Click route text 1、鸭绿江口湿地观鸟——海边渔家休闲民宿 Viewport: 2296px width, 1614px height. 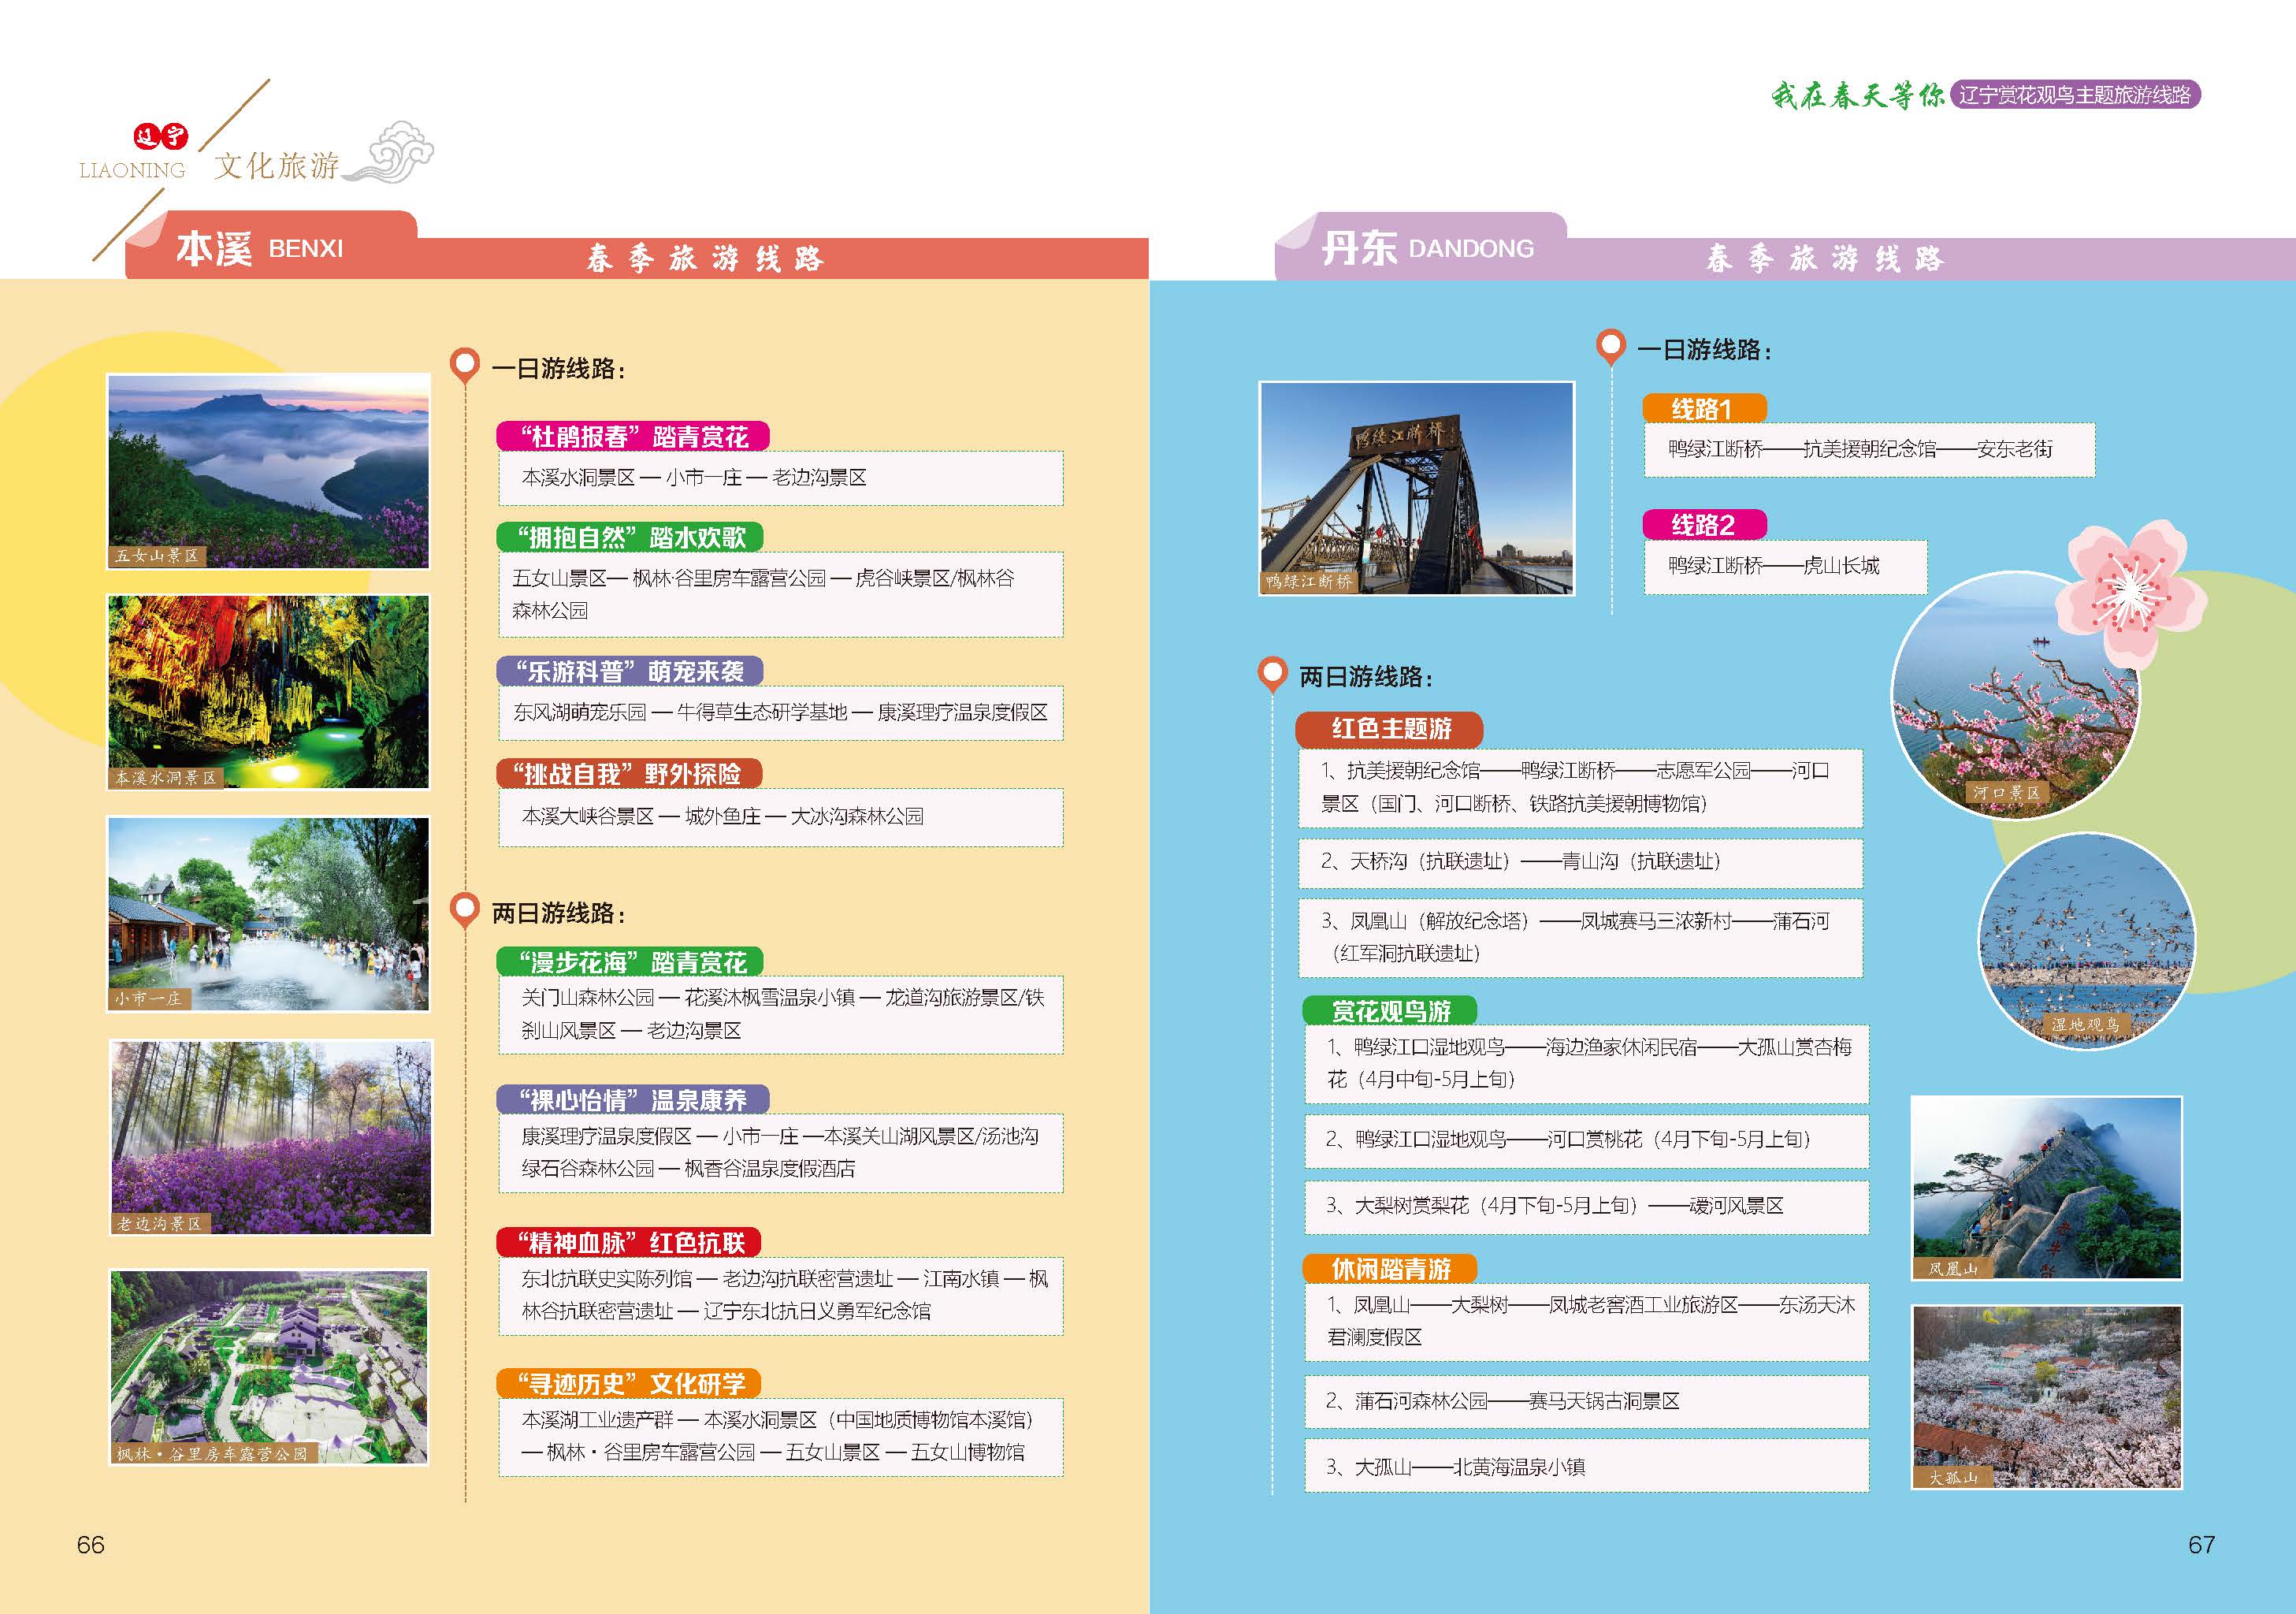pyautogui.click(x=1589, y=1063)
